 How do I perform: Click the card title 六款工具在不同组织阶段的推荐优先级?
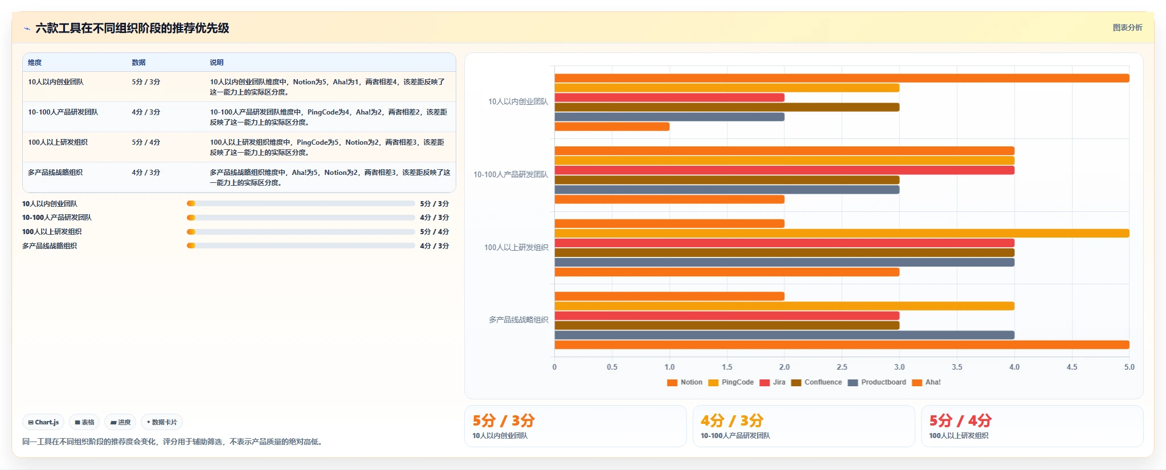click(132, 28)
